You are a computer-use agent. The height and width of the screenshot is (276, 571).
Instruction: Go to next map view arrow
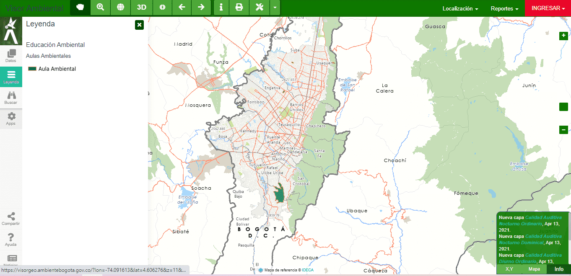[201, 8]
